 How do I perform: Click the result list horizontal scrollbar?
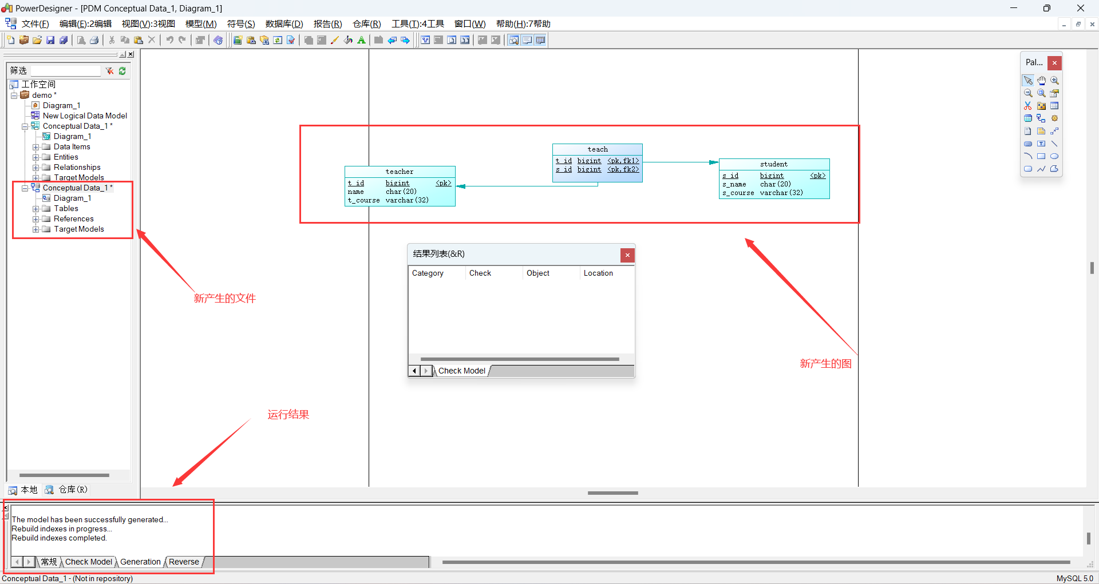click(520, 359)
